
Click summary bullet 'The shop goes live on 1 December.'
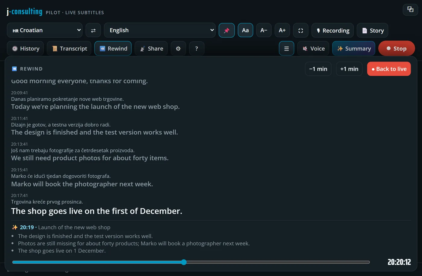(x=61, y=251)
